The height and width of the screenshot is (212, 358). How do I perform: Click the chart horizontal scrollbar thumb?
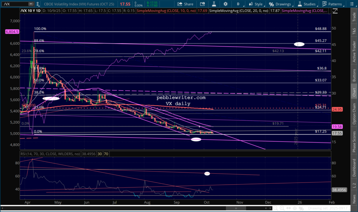coord(236,208)
